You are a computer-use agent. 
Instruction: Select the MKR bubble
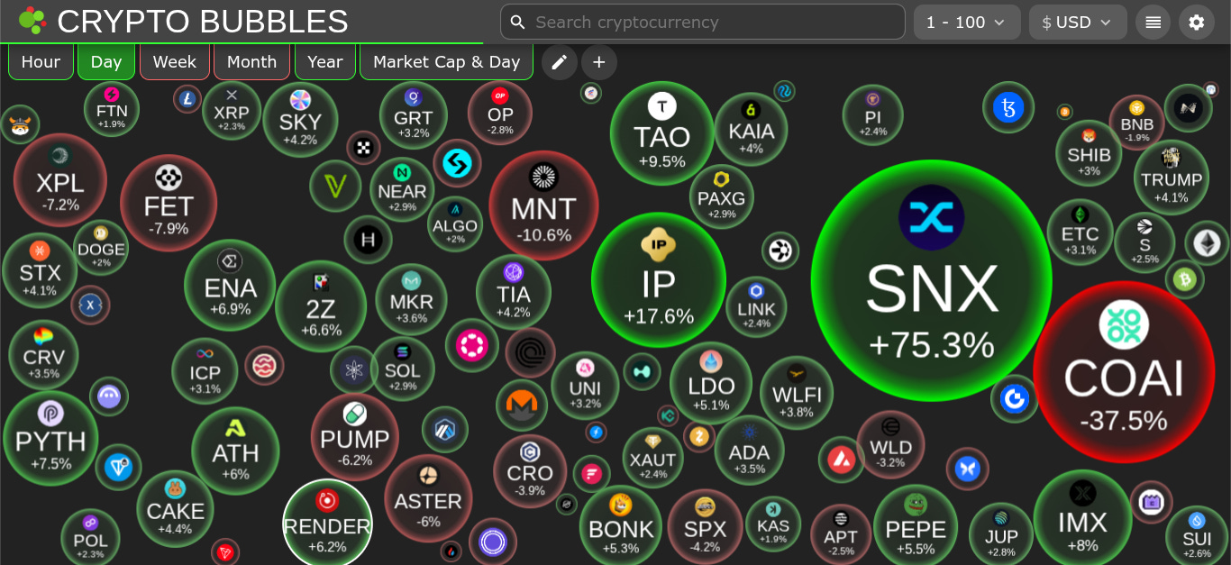coord(412,299)
